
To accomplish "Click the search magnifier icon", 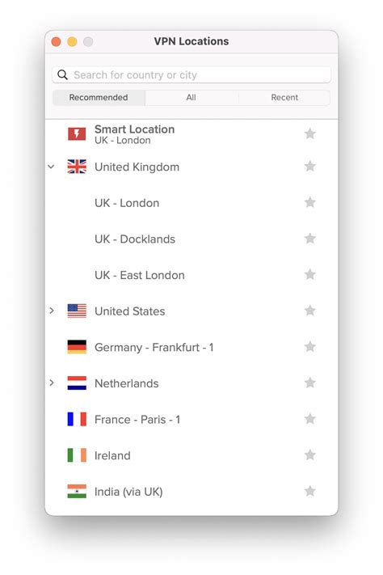I will [63, 75].
